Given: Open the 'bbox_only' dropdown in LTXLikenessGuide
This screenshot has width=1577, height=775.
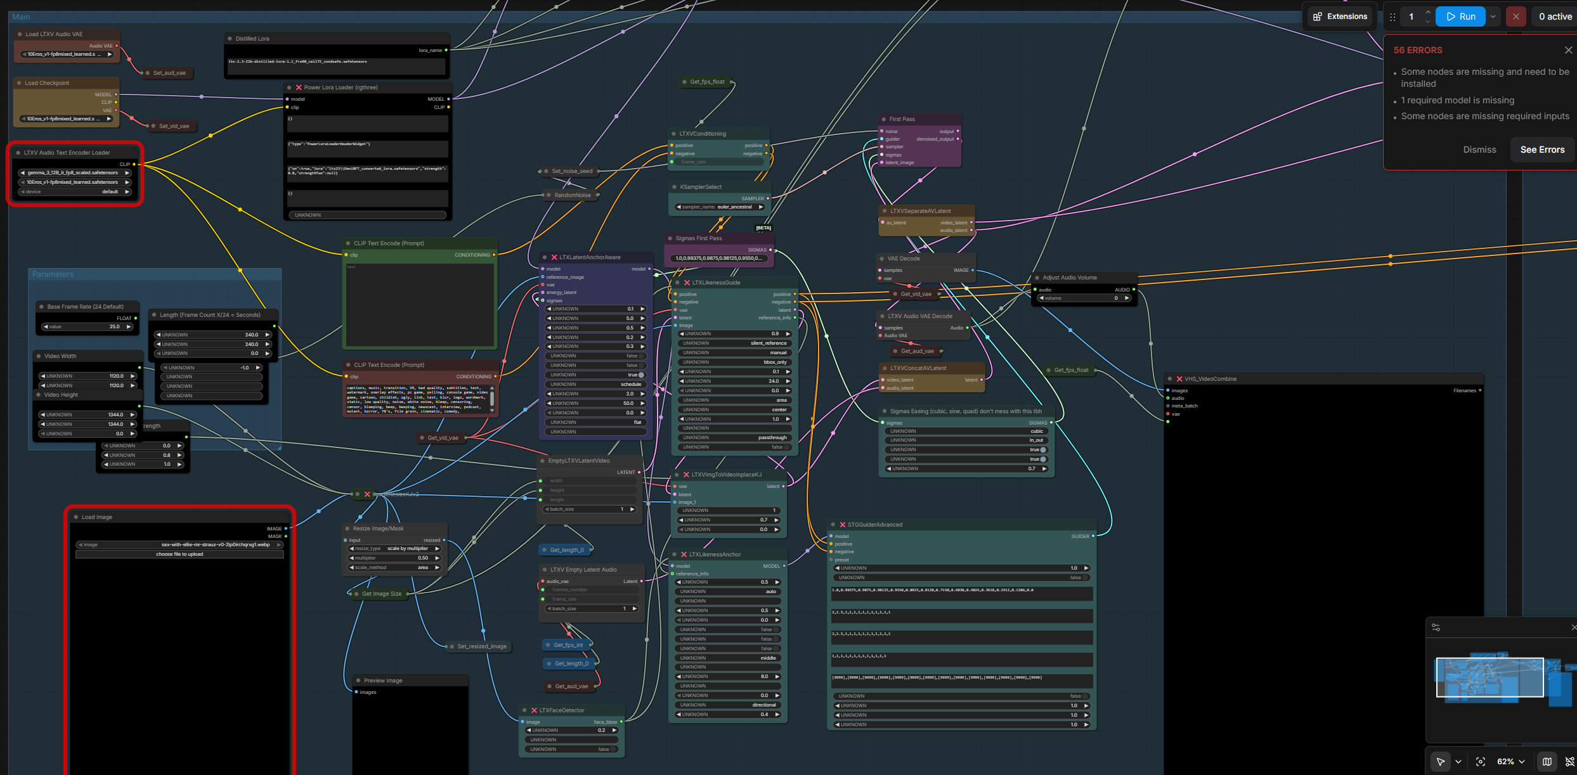Looking at the screenshot, I should point(735,362).
